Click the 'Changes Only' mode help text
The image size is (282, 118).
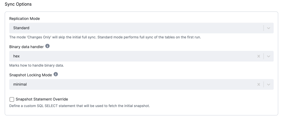click(105, 37)
